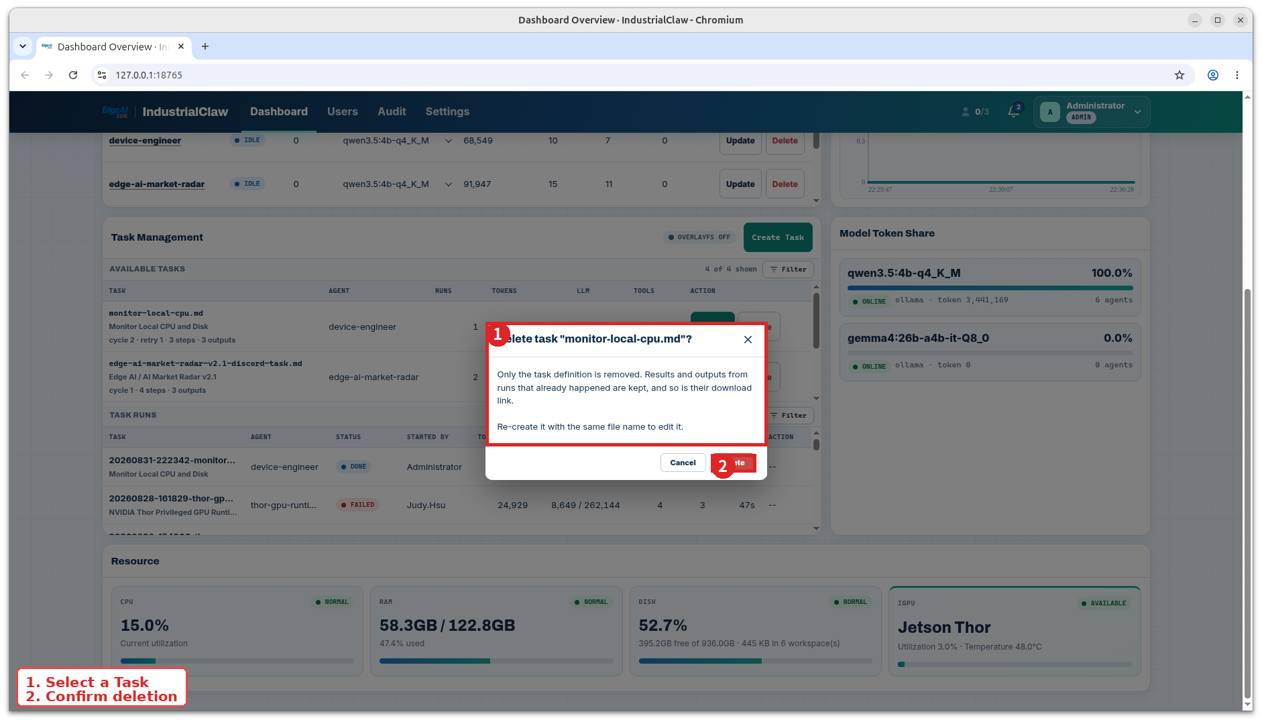The image size is (1262, 722).
Task: Click Create Task button
Action: 778,237
